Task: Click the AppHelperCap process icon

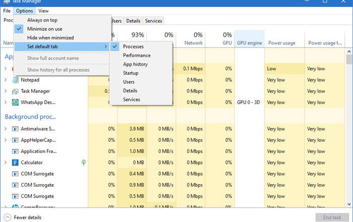Action: (x=15, y=140)
